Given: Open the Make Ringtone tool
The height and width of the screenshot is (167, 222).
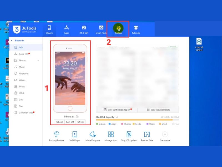Looking at the screenshot, I should coord(93,136).
